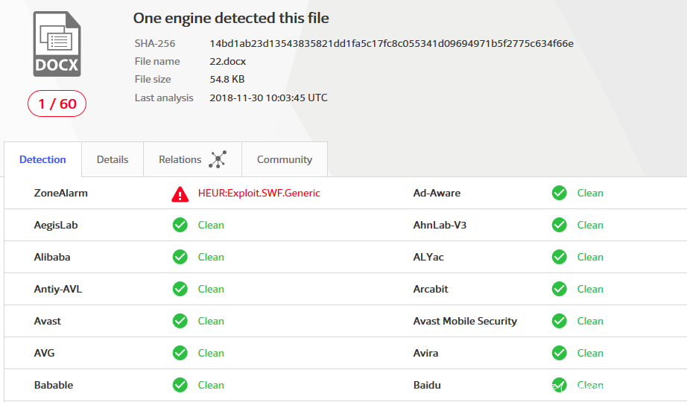687x402 pixels.
Task: Click the Relations graph network icon
Action: click(x=218, y=159)
